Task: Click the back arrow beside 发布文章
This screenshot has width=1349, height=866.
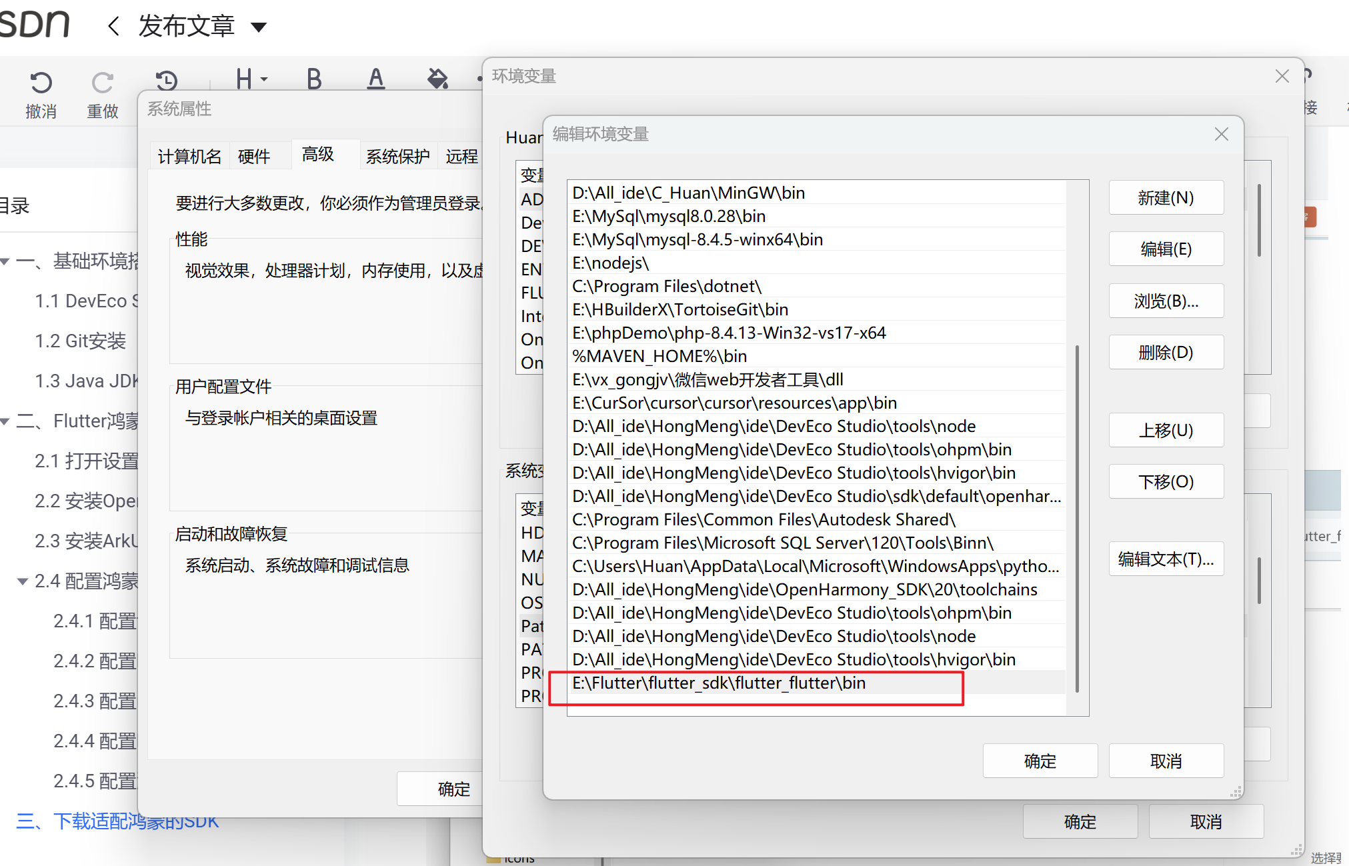Action: (x=113, y=27)
